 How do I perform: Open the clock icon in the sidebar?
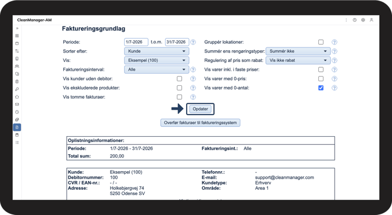tap(17, 112)
